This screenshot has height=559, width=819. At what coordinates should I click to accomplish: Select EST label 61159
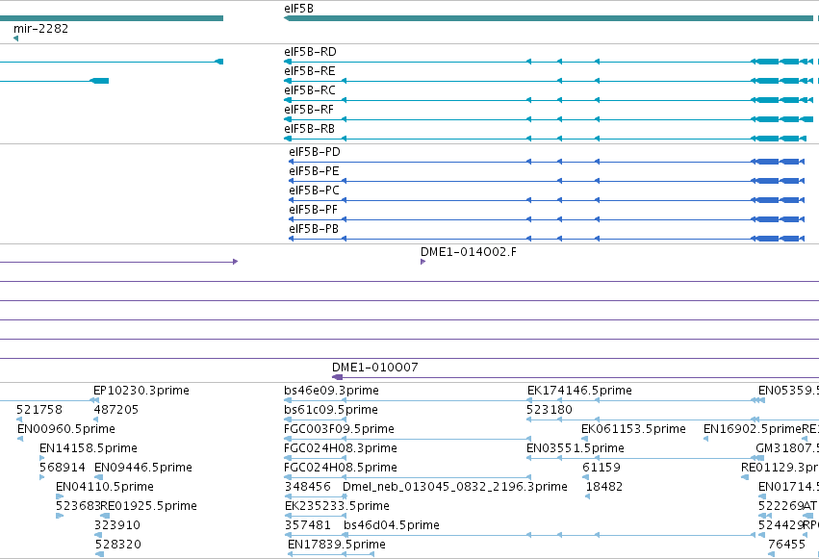point(601,468)
